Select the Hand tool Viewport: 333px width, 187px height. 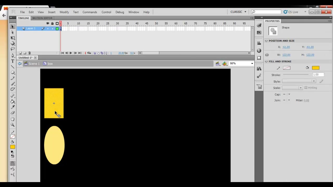click(12, 119)
